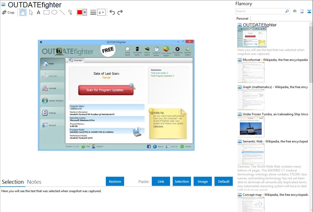Open the line width dropdown showing 4
Viewport: 313px width, 212px height.
pyautogui.click(x=101, y=12)
